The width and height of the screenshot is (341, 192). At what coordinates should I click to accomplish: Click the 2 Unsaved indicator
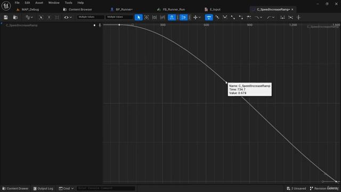pyautogui.click(x=296, y=188)
